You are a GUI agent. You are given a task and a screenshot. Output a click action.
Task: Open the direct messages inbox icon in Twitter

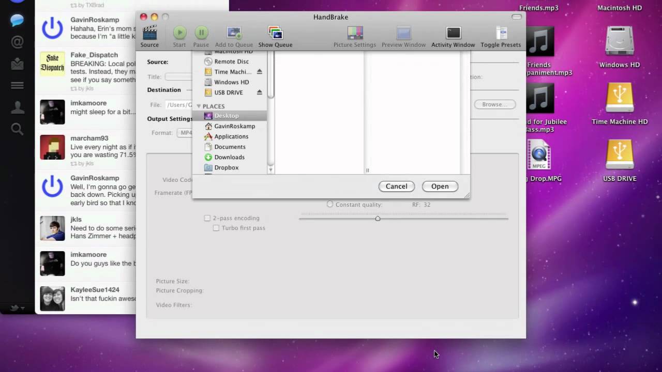17,64
